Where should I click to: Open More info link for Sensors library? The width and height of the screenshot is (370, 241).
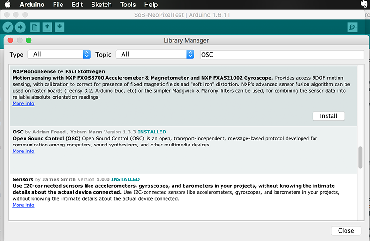click(x=24, y=205)
